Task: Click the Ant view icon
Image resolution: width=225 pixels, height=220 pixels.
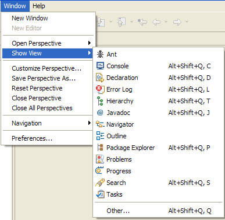Action: point(100,54)
